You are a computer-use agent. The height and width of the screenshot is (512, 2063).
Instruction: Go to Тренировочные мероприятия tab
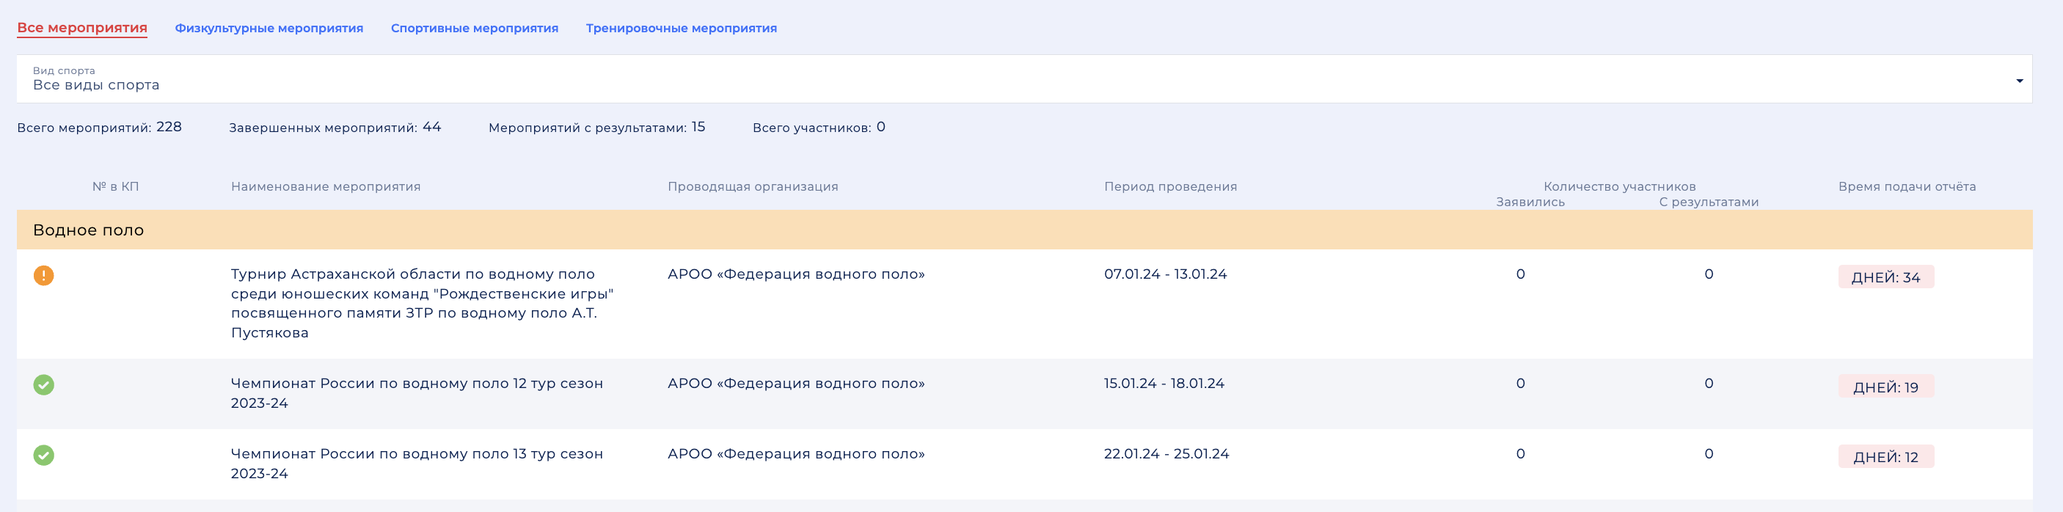point(681,28)
